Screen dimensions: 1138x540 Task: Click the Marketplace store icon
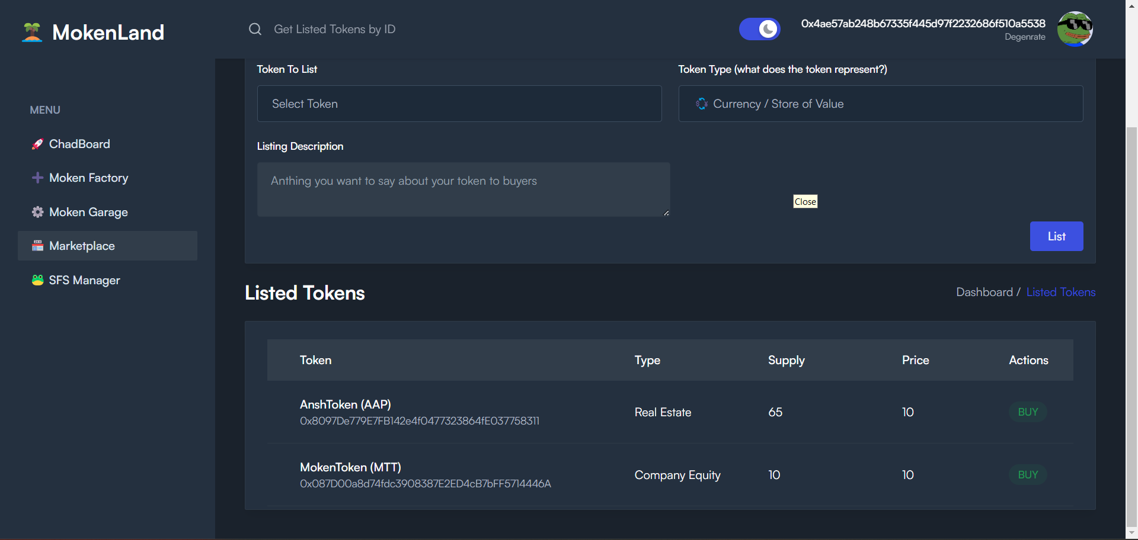coord(37,246)
